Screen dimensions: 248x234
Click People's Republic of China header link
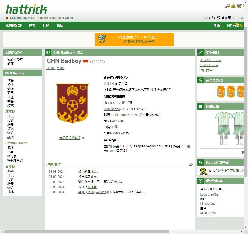pyautogui.click(x=55, y=18)
